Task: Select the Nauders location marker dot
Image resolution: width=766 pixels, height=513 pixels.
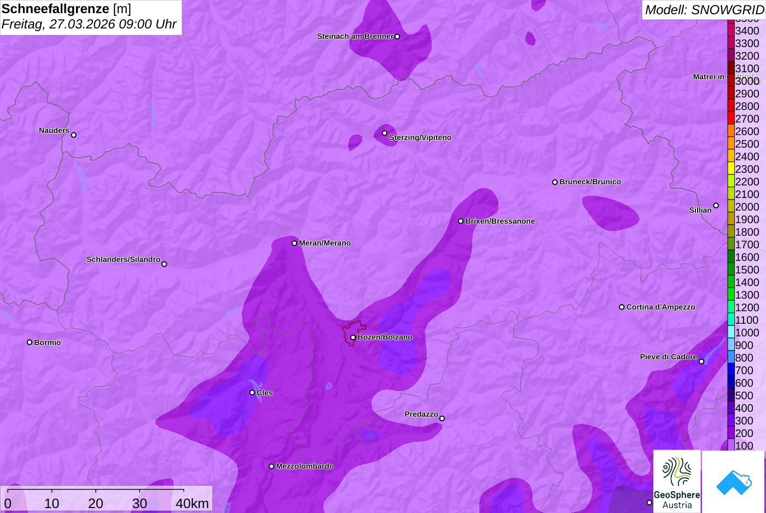Action: coord(74,135)
